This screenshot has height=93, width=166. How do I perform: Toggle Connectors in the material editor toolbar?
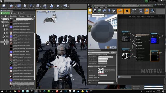120,11
